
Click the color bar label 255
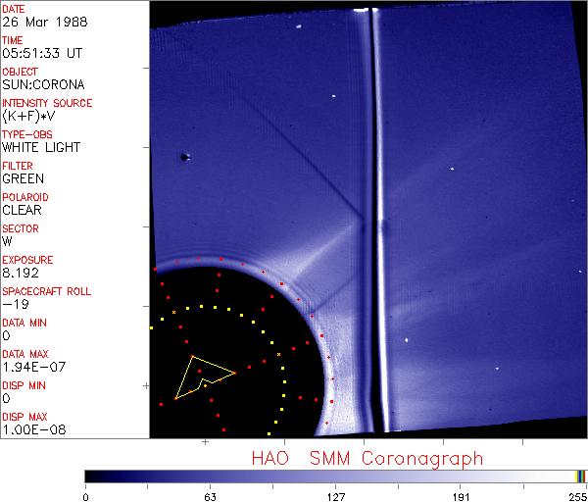576,495
